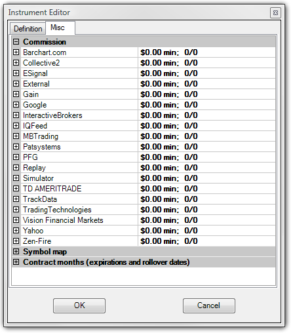Click the Symbol map header text
The height and width of the screenshot is (333, 293).
coord(45,252)
